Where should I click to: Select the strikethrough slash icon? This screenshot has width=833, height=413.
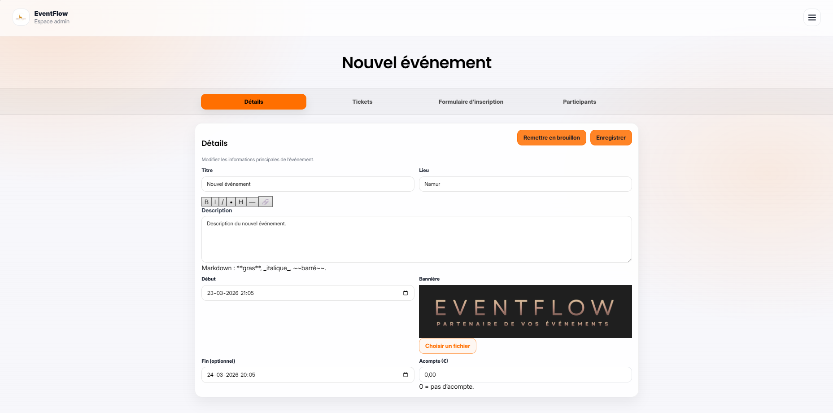tap(222, 202)
